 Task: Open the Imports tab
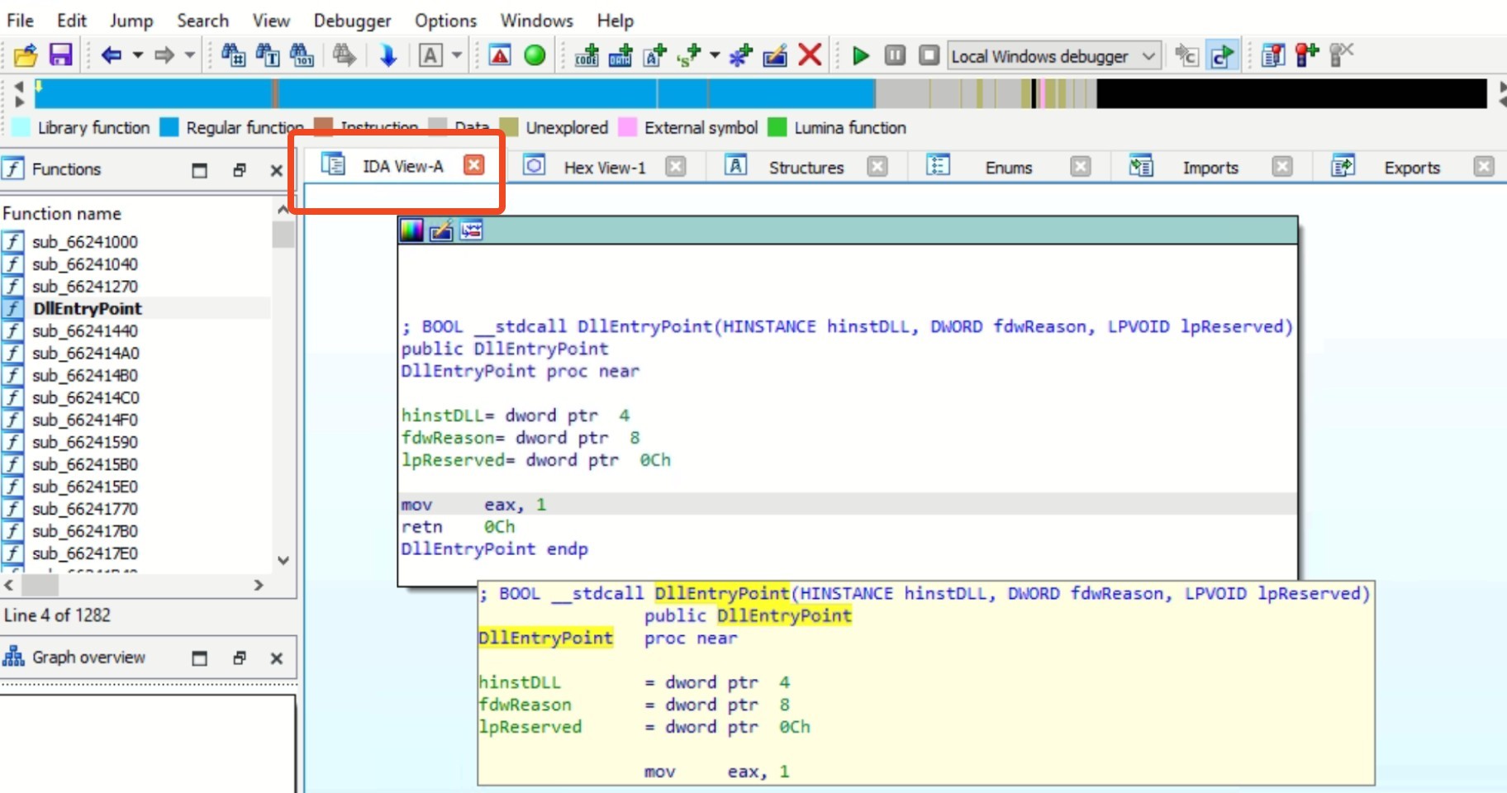pos(1210,168)
